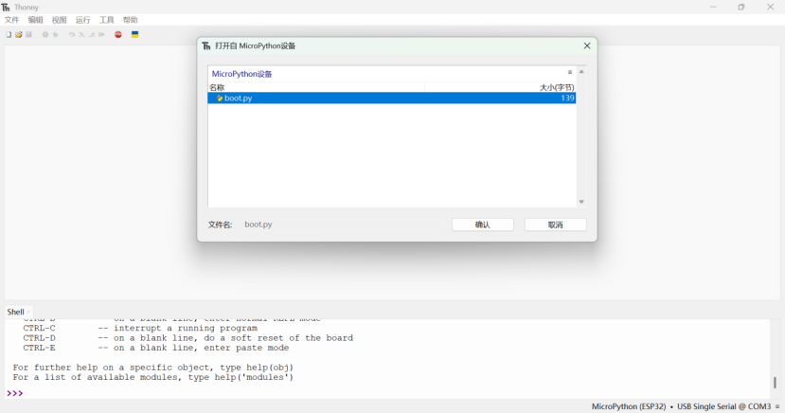Viewport: 785px width, 413px height.
Task: Sort by the 名称 column header
Action: click(x=316, y=87)
